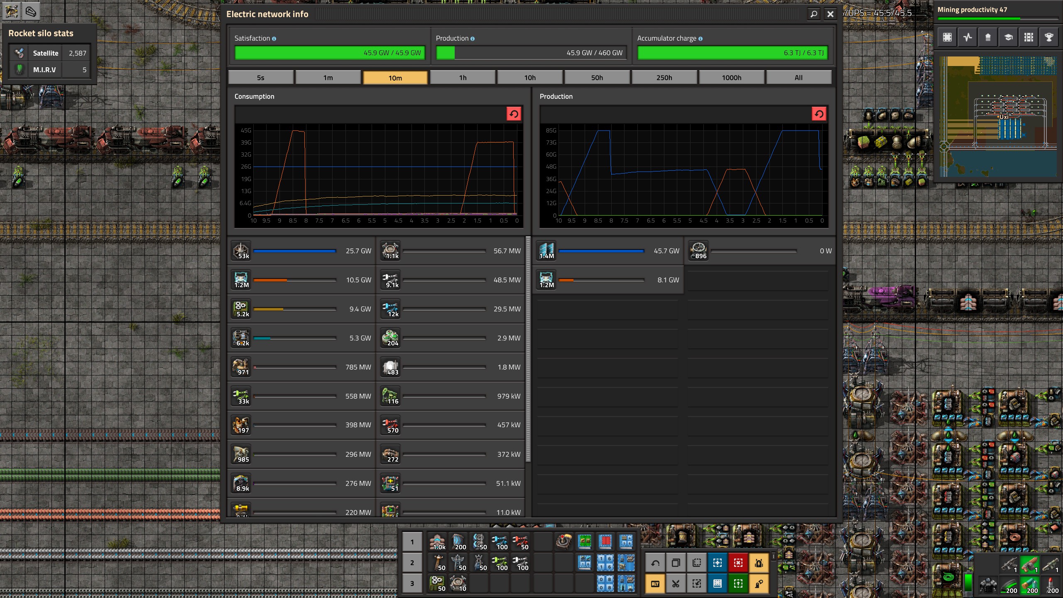Select the 5s time range tab
This screenshot has height=598, width=1063.
pyautogui.click(x=261, y=78)
